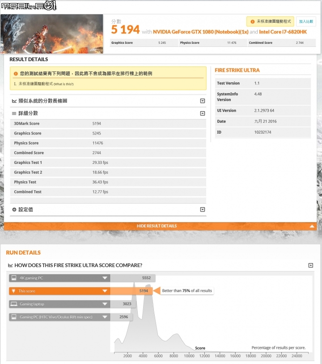Collapse the score comparison chart section

click(x=311, y=265)
